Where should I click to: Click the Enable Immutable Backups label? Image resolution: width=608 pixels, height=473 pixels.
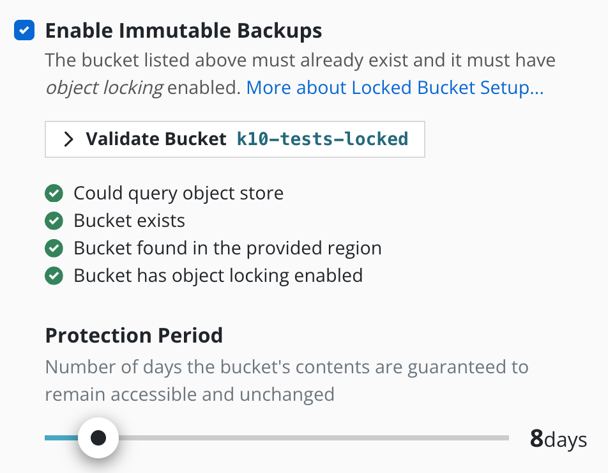point(183,31)
